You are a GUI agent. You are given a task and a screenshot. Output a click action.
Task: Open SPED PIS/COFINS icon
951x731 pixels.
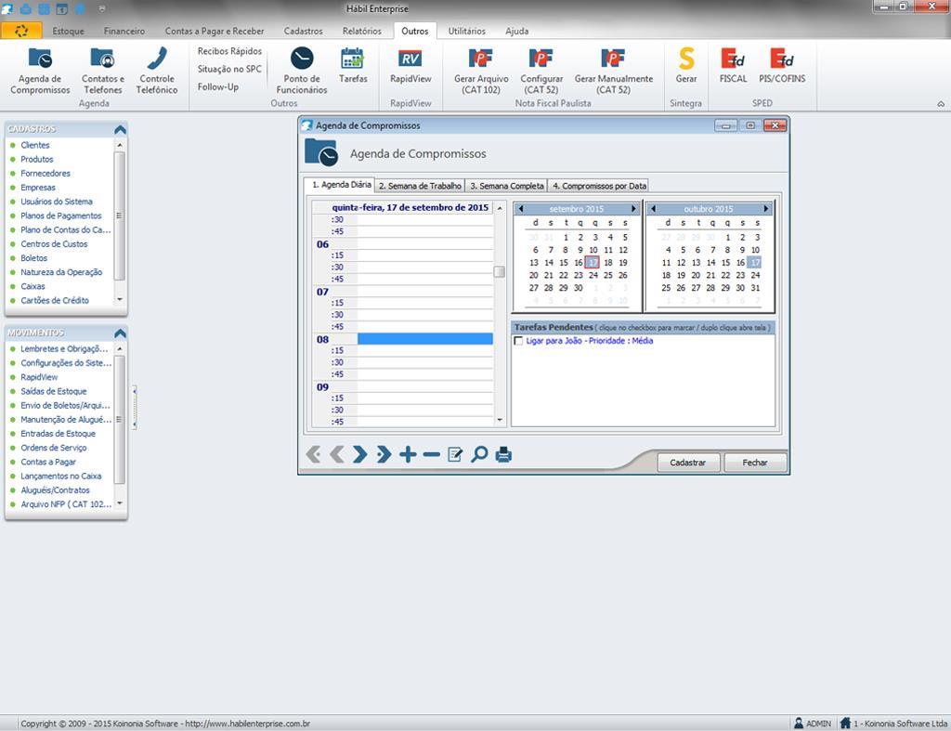point(782,59)
